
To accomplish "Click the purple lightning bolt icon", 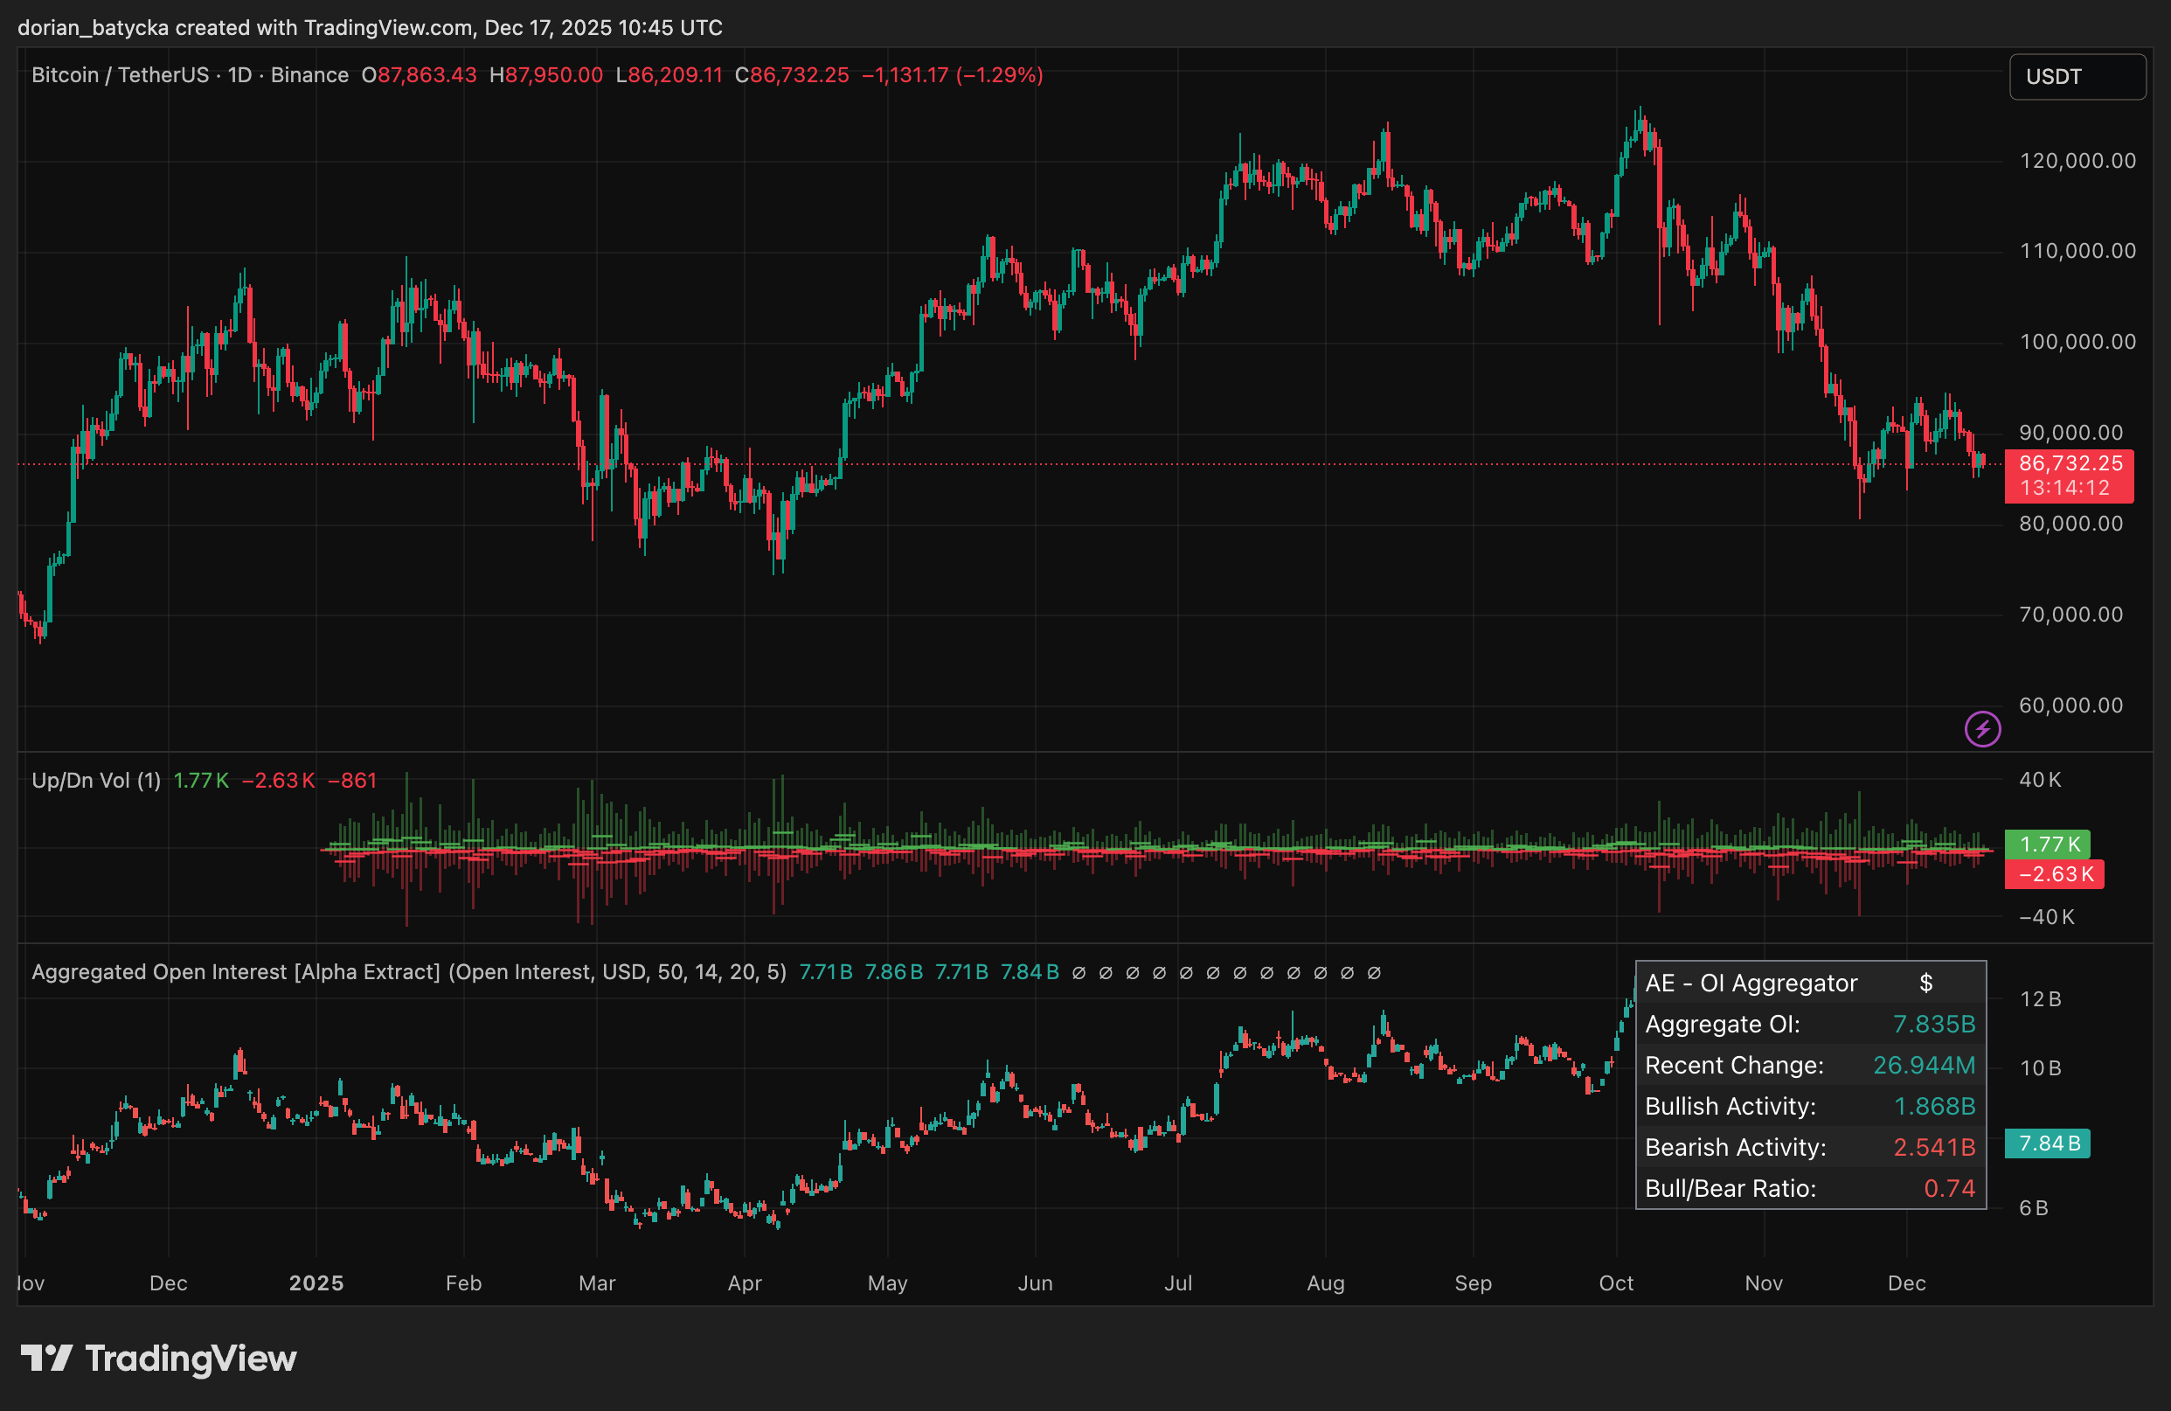I will [x=1982, y=729].
